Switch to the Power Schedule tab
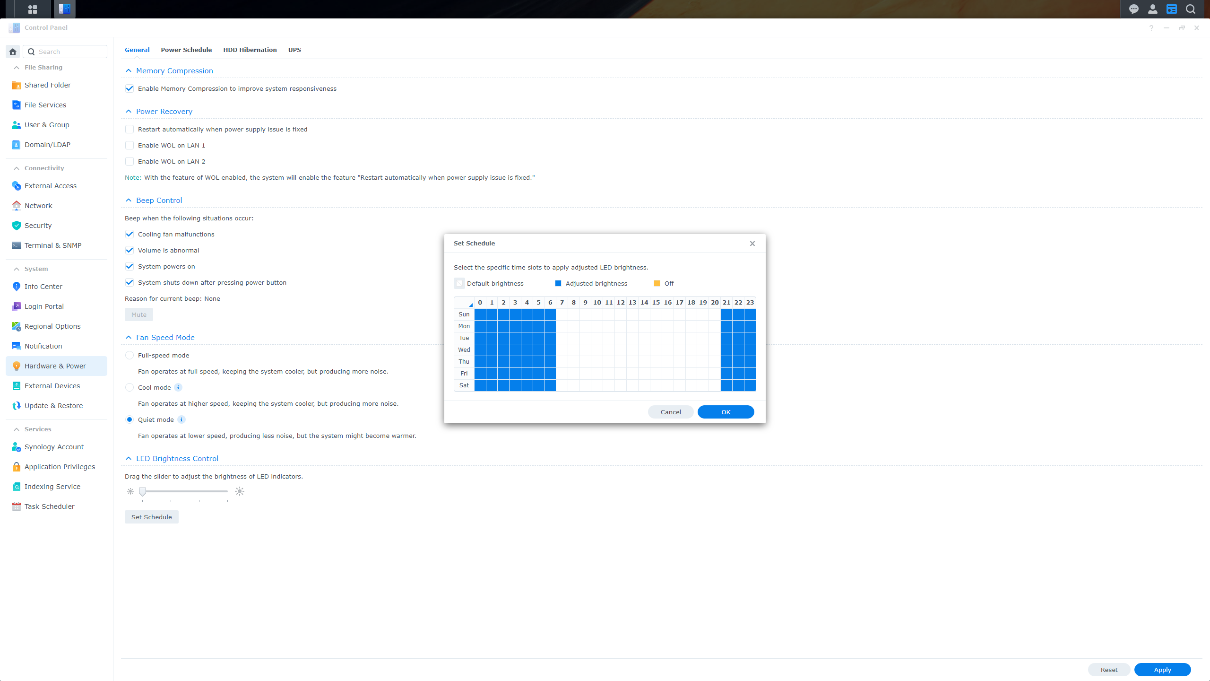 pos(186,50)
